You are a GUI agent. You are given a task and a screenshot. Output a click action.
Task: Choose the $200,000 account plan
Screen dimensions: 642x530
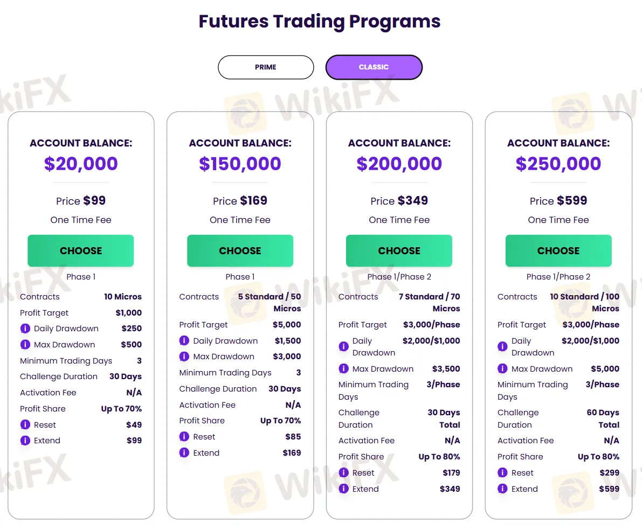(399, 250)
